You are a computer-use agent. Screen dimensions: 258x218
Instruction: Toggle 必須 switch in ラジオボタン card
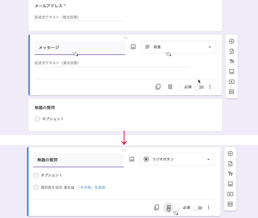pos(198,208)
